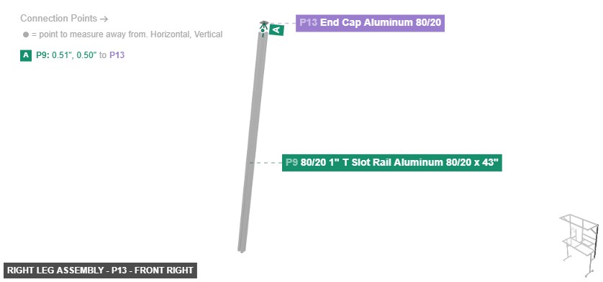Click the P9 code inside the green label
This screenshot has width=603, height=282.
(x=291, y=163)
